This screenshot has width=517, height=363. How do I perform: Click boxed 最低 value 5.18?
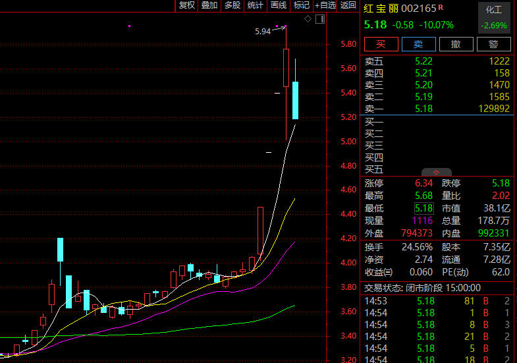coord(423,208)
